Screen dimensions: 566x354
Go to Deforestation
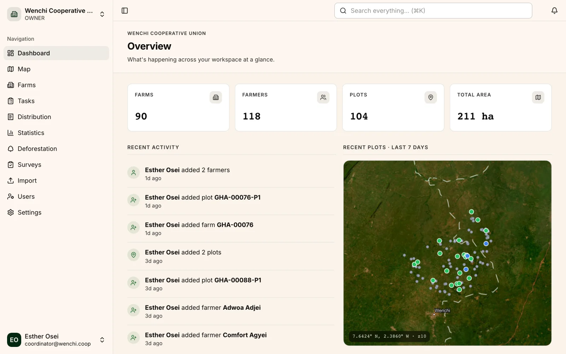click(56, 149)
